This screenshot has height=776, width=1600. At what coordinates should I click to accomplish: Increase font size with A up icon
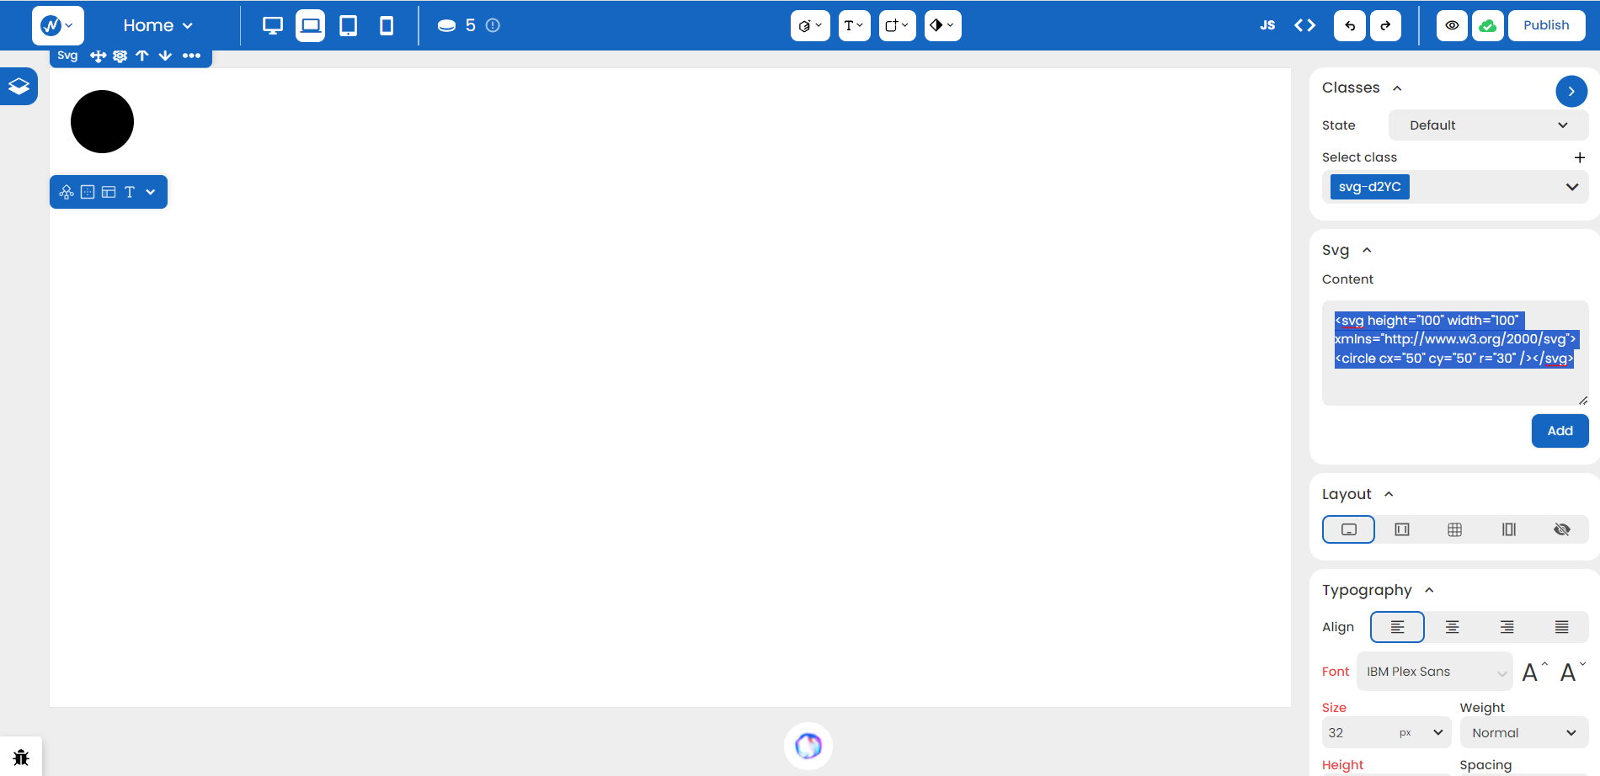(x=1534, y=672)
